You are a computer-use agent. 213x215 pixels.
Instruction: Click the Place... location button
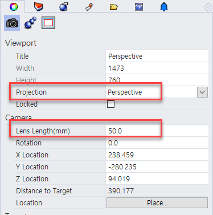point(157,203)
